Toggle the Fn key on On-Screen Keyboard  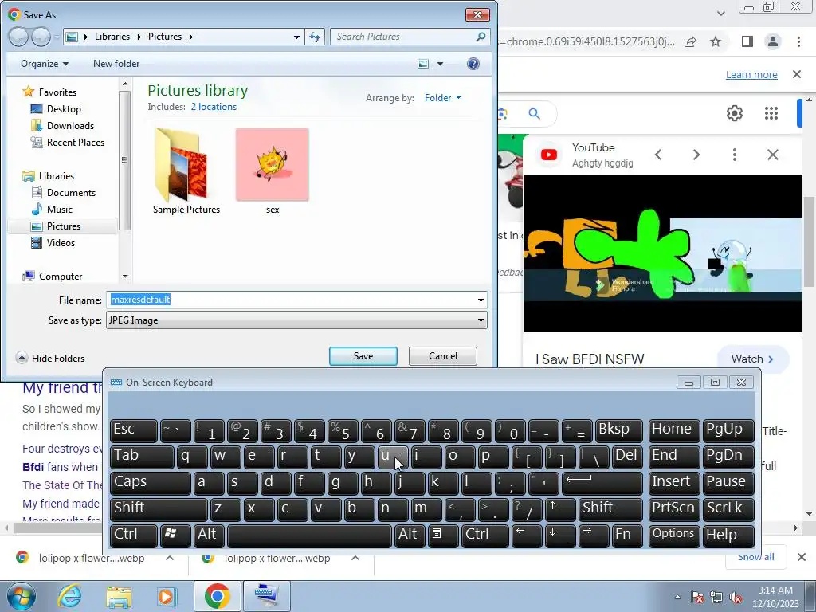pyautogui.click(x=628, y=535)
